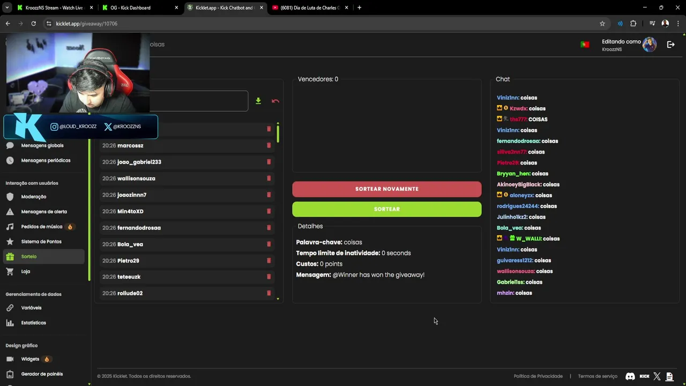Remove Pietro29 with the trash icon
Screen dimensions: 686x386
[269, 261]
